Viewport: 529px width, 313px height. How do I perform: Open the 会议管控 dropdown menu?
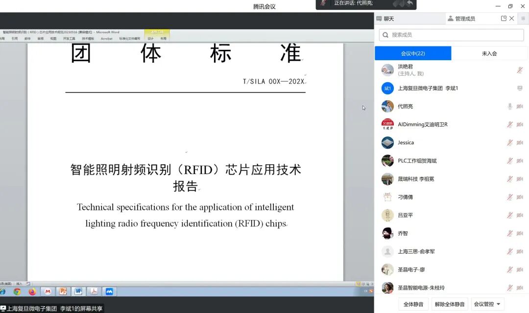point(487,304)
